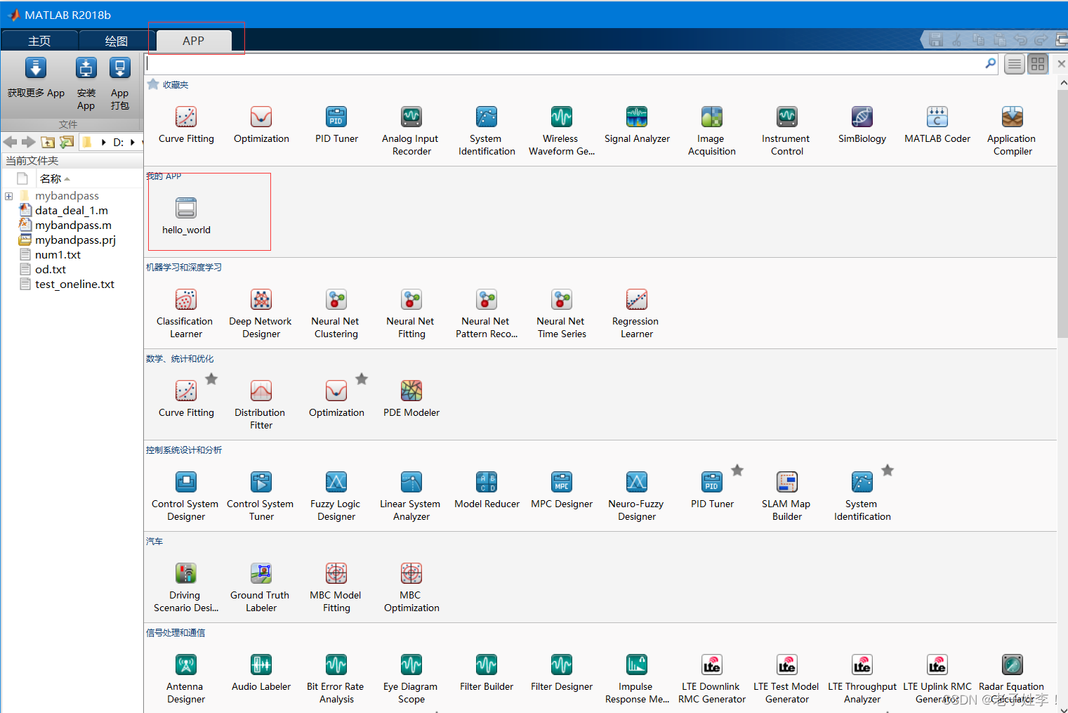This screenshot has height=713, width=1068.
Task: Click the gallery vertical scrollbar
Action: [x=1062, y=214]
